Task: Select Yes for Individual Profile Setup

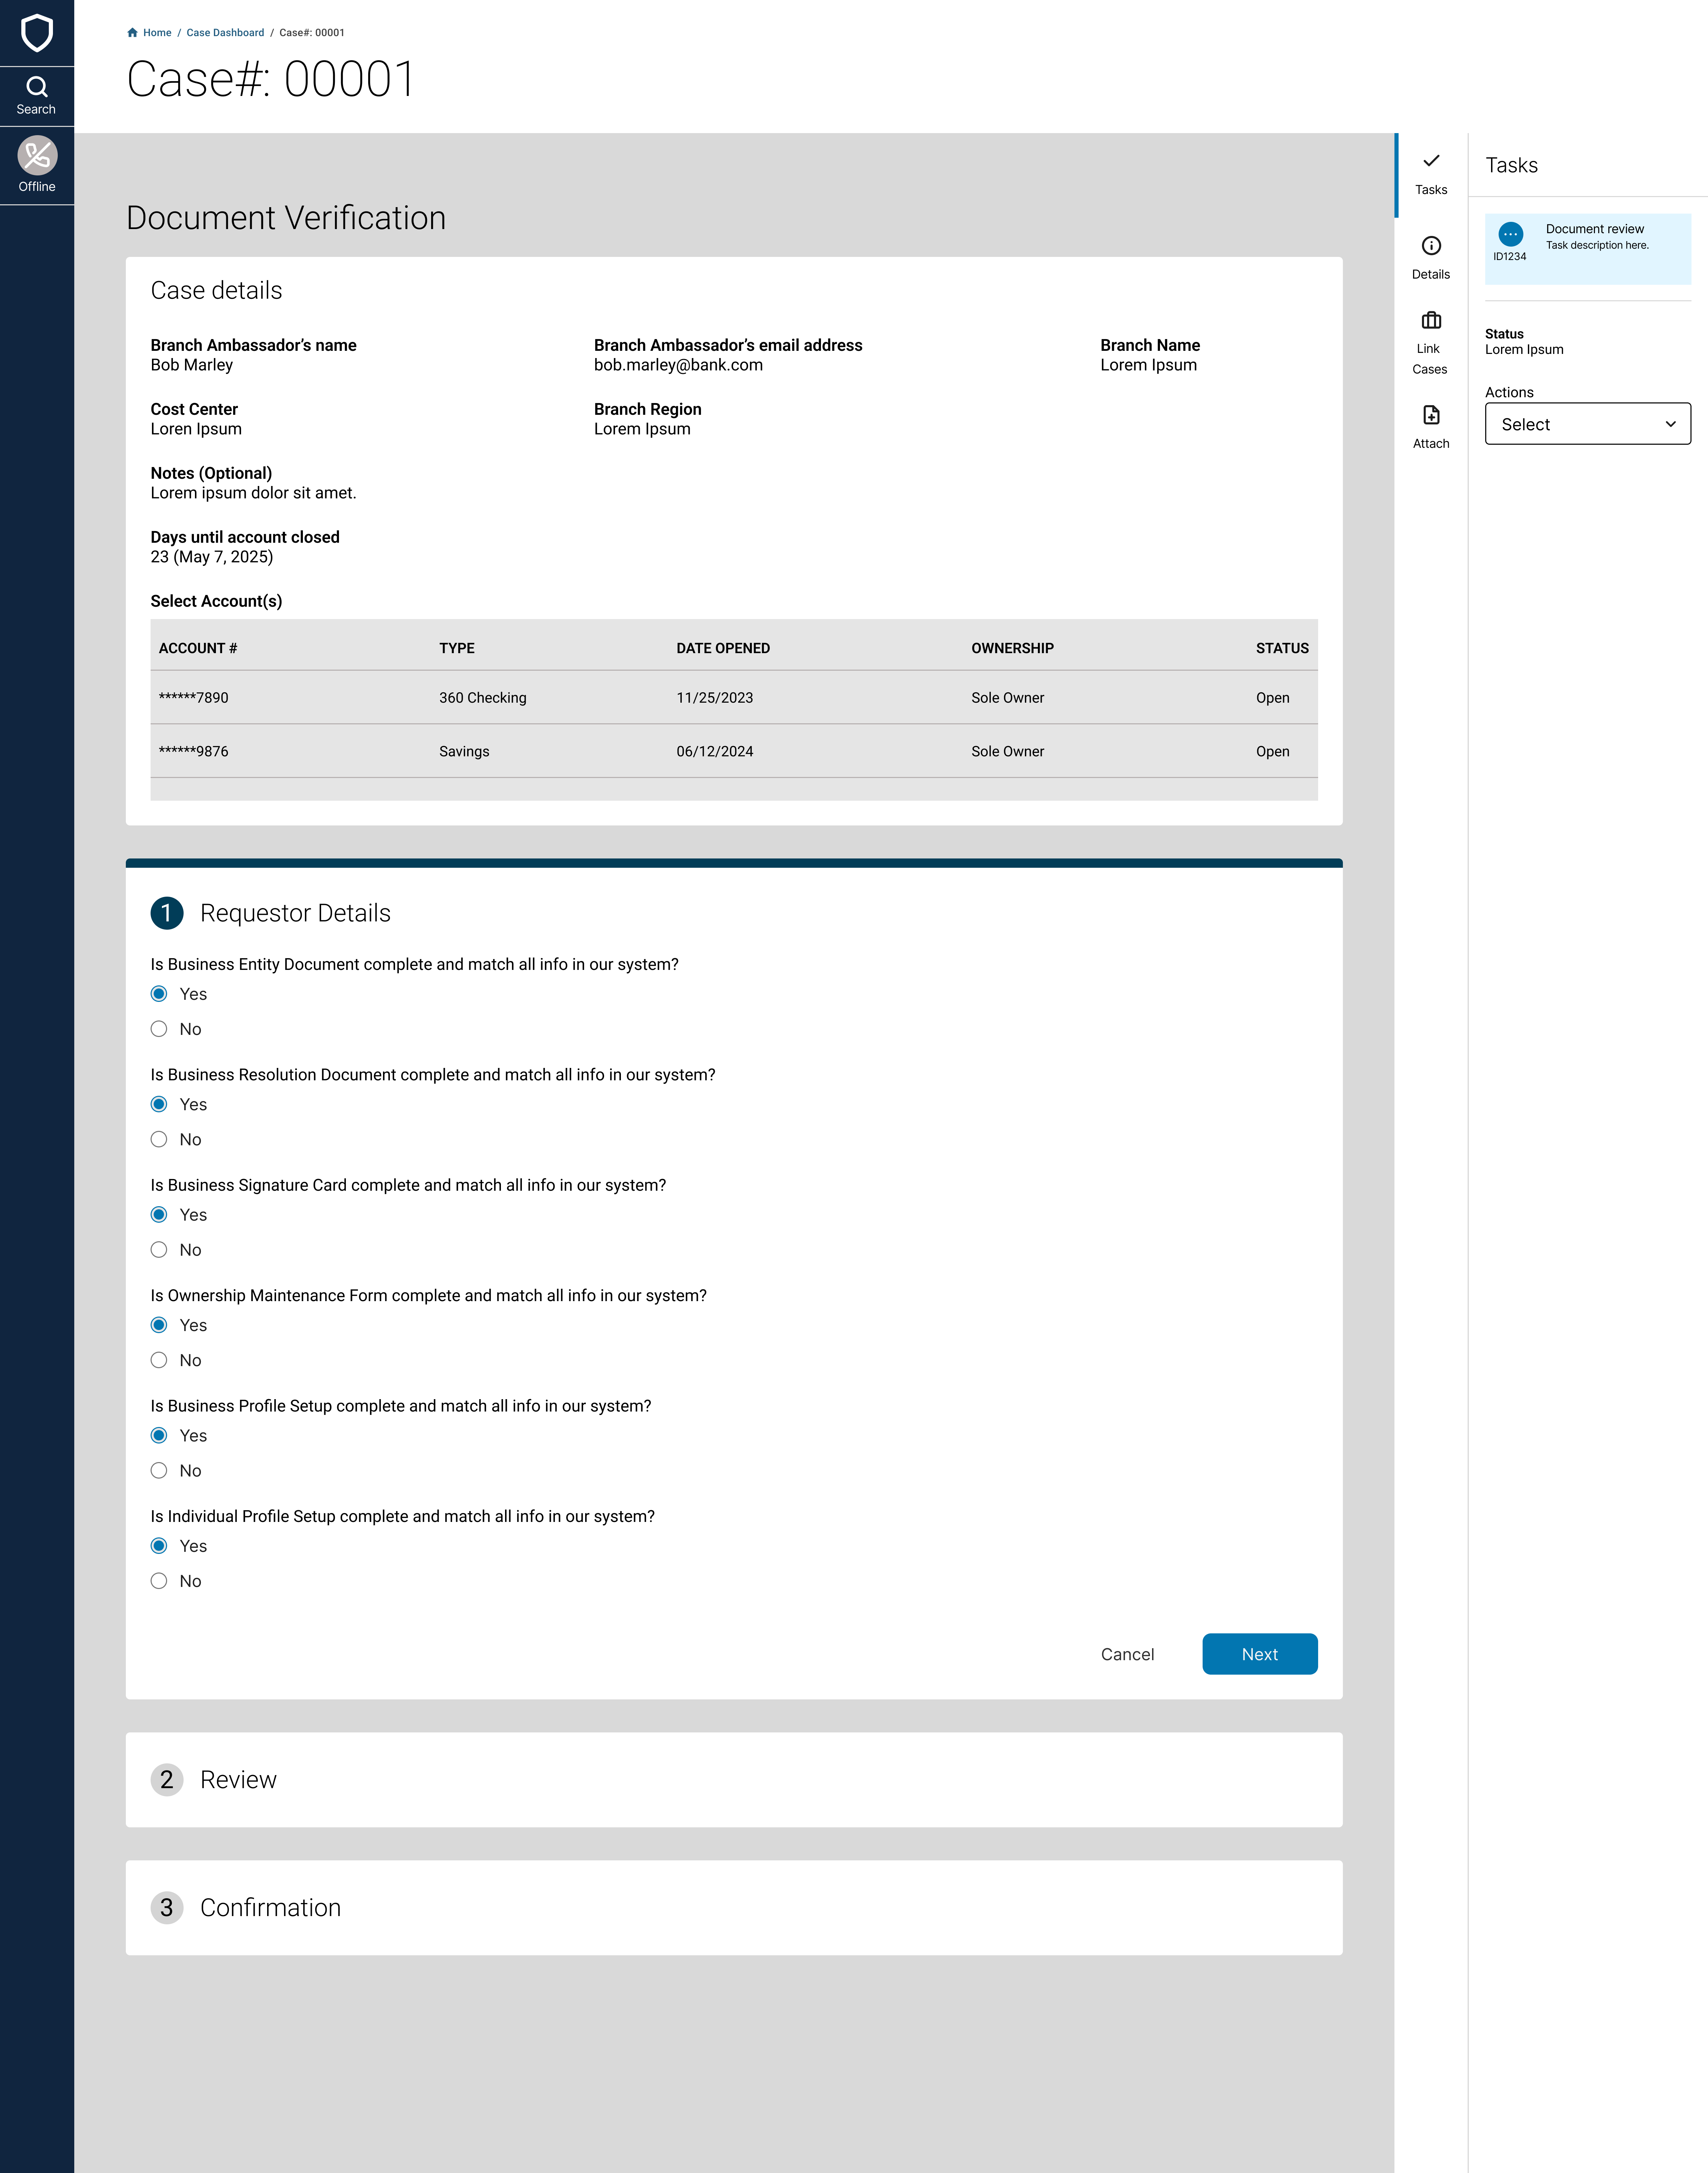Action: click(x=159, y=1546)
